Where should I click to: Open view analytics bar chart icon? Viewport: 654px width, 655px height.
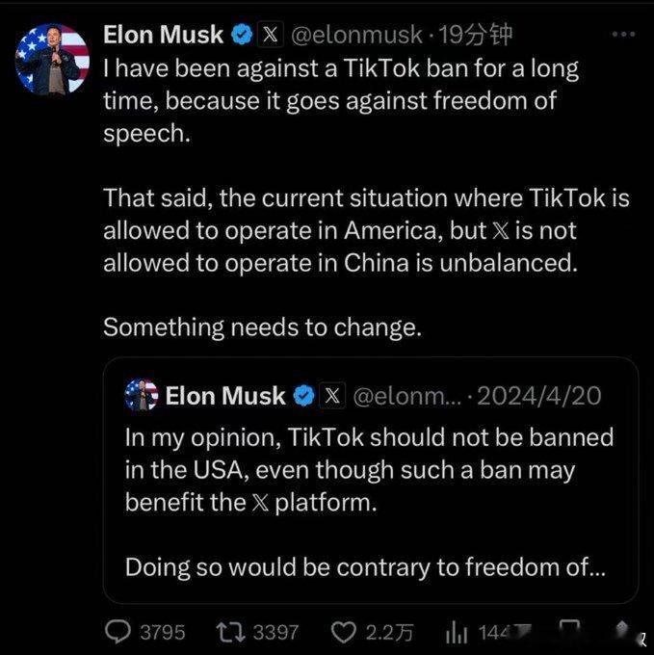(456, 632)
